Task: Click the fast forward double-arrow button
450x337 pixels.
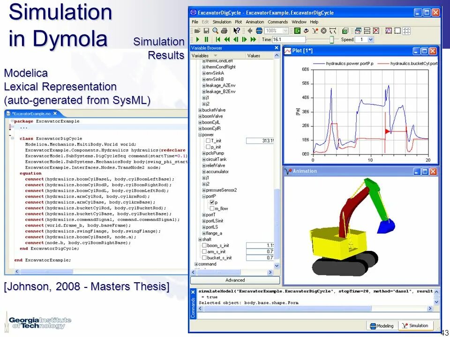Action: (253, 39)
